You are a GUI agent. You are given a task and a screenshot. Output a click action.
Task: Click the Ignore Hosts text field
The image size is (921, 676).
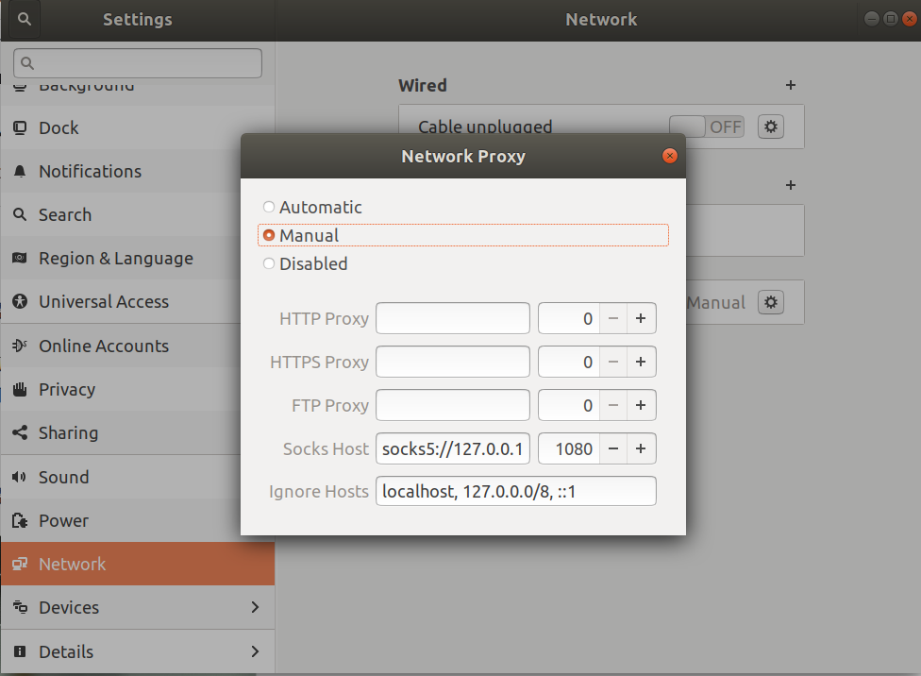515,492
